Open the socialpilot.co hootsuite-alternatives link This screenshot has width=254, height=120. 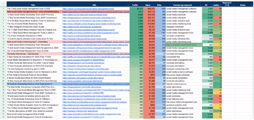83,81
